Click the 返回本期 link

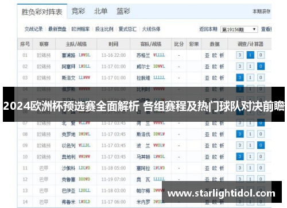[208, 29]
